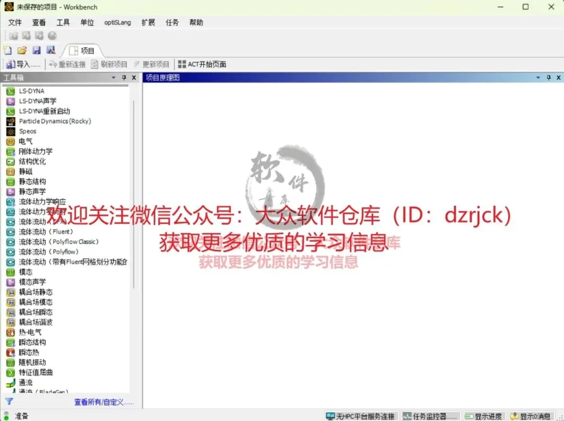Click the 查看所有/自定义 link
564x421 pixels.
104,402
